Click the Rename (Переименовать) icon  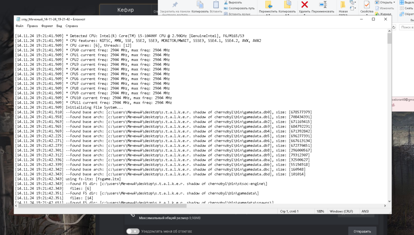(x=323, y=5)
